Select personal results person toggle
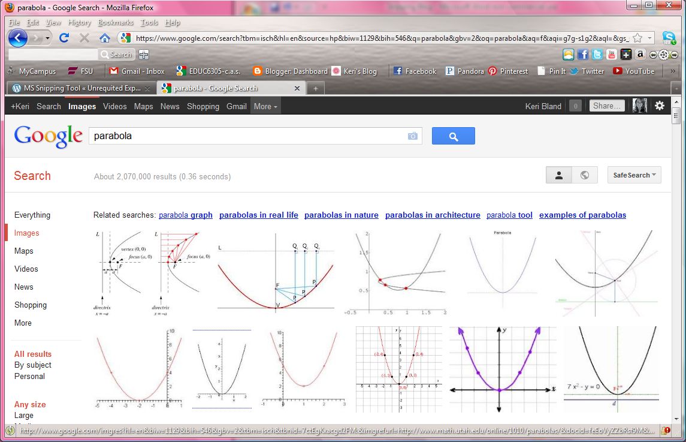 559,175
